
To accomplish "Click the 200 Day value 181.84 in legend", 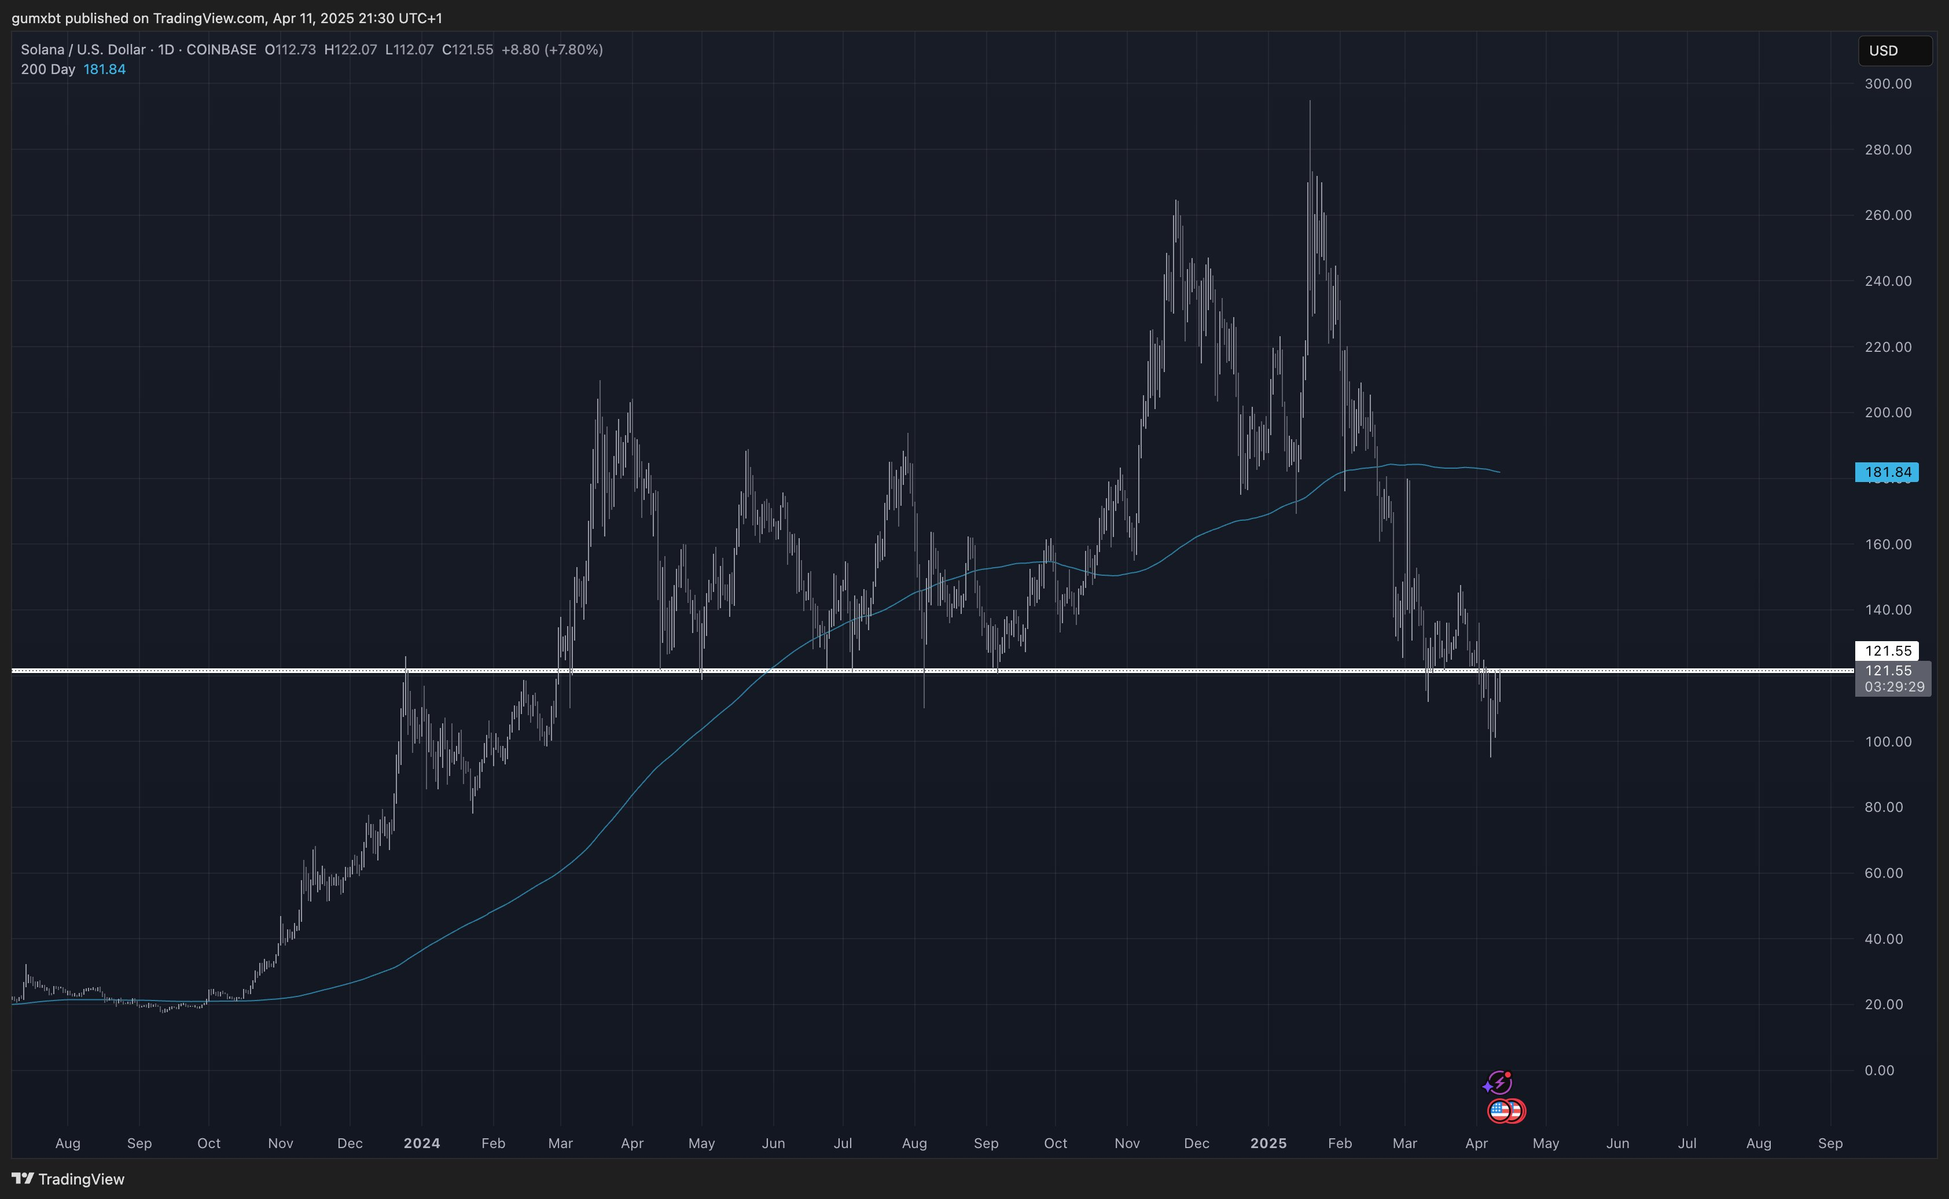I will click(x=105, y=69).
